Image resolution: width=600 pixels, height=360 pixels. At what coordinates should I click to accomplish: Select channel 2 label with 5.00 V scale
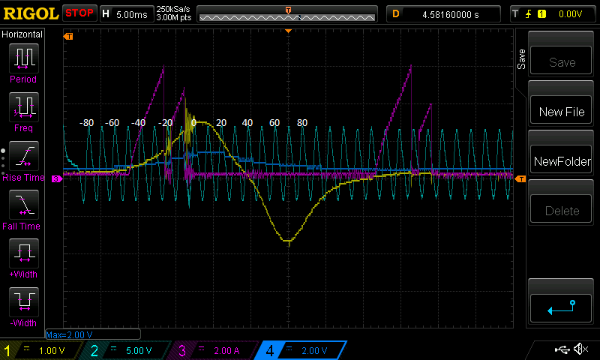coord(124,350)
